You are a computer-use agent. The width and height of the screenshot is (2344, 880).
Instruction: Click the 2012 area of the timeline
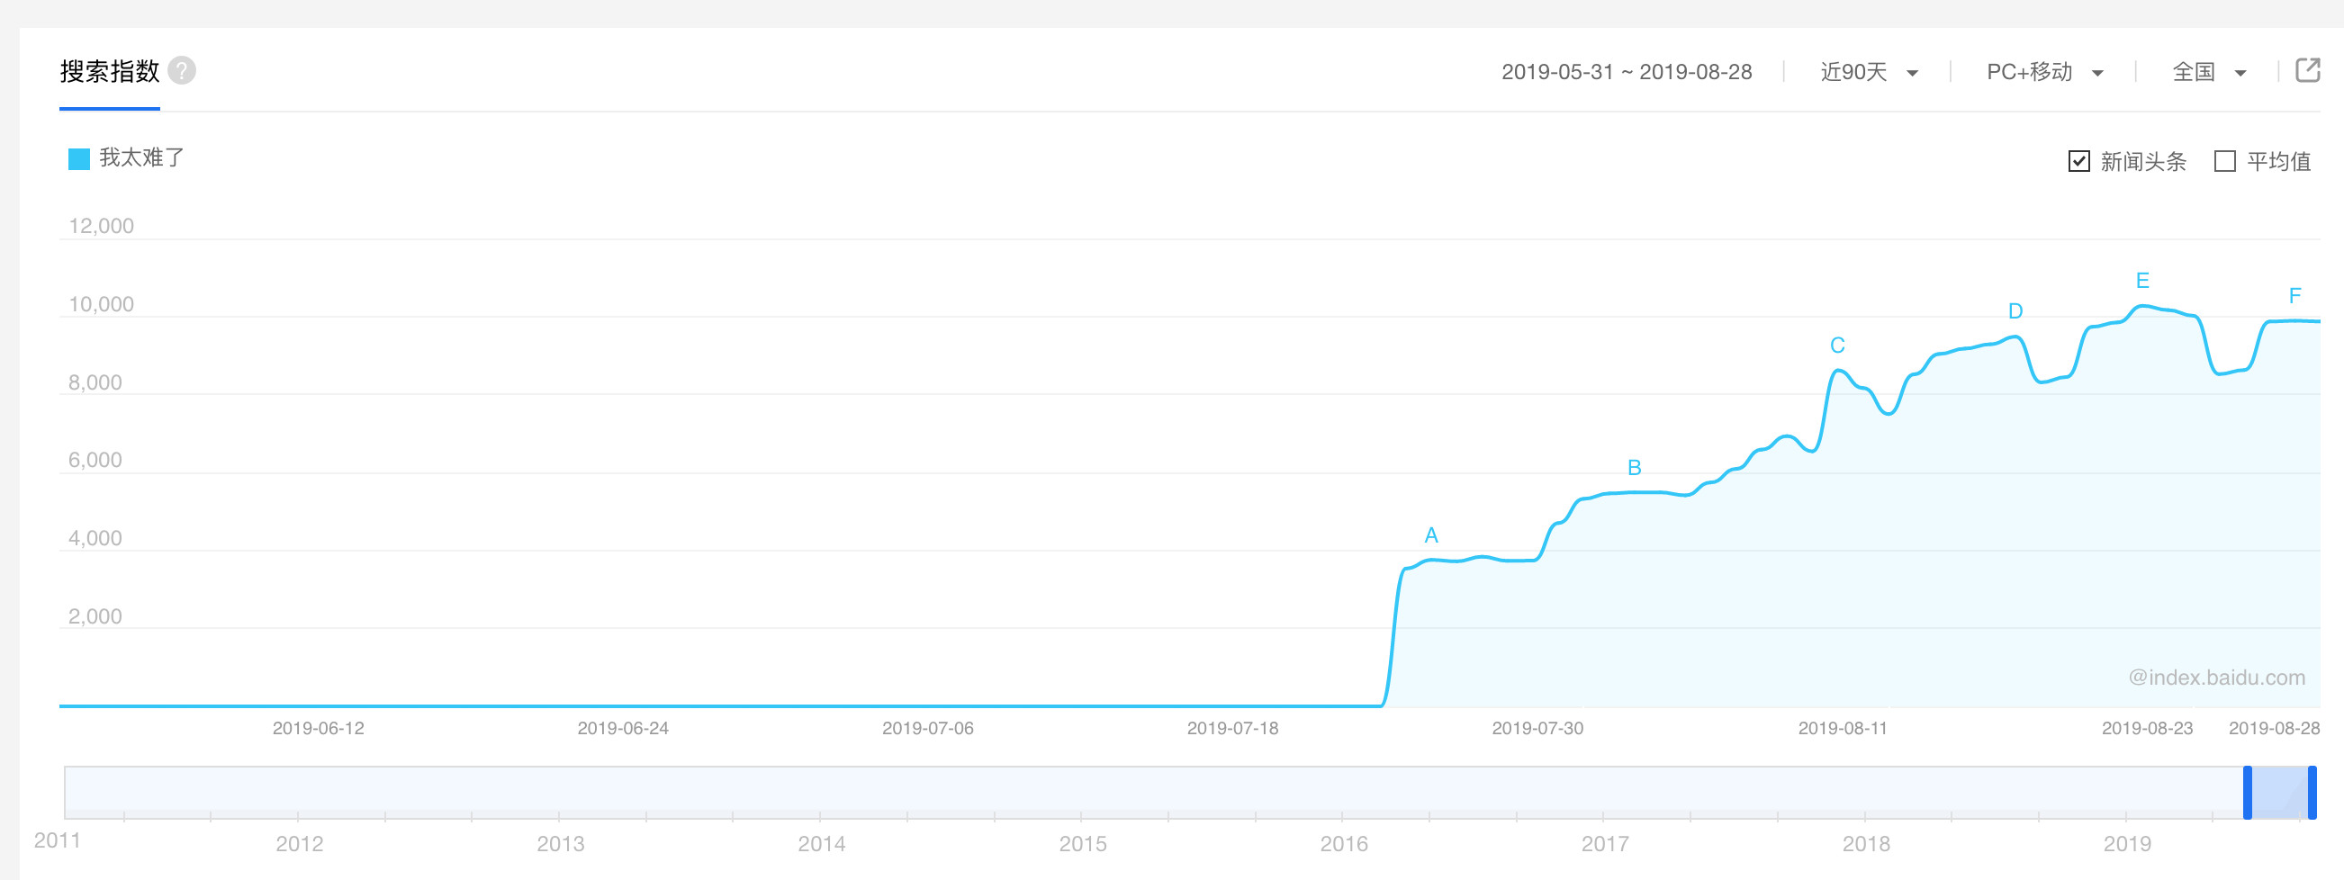[x=300, y=793]
